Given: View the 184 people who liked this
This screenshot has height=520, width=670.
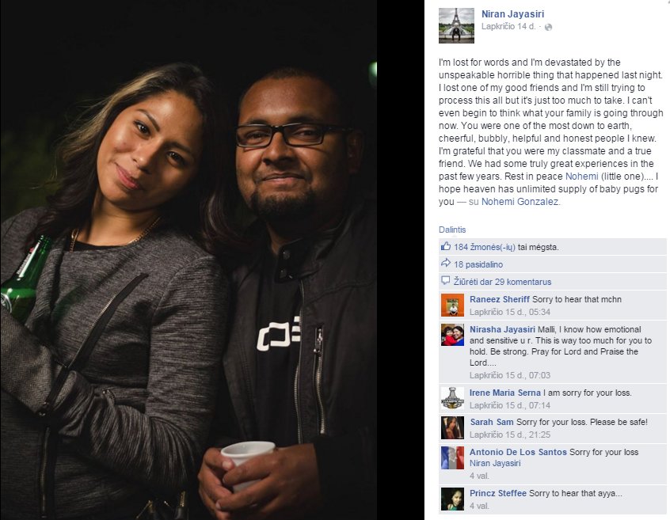Looking at the screenshot, I should pyautogui.click(x=485, y=247).
